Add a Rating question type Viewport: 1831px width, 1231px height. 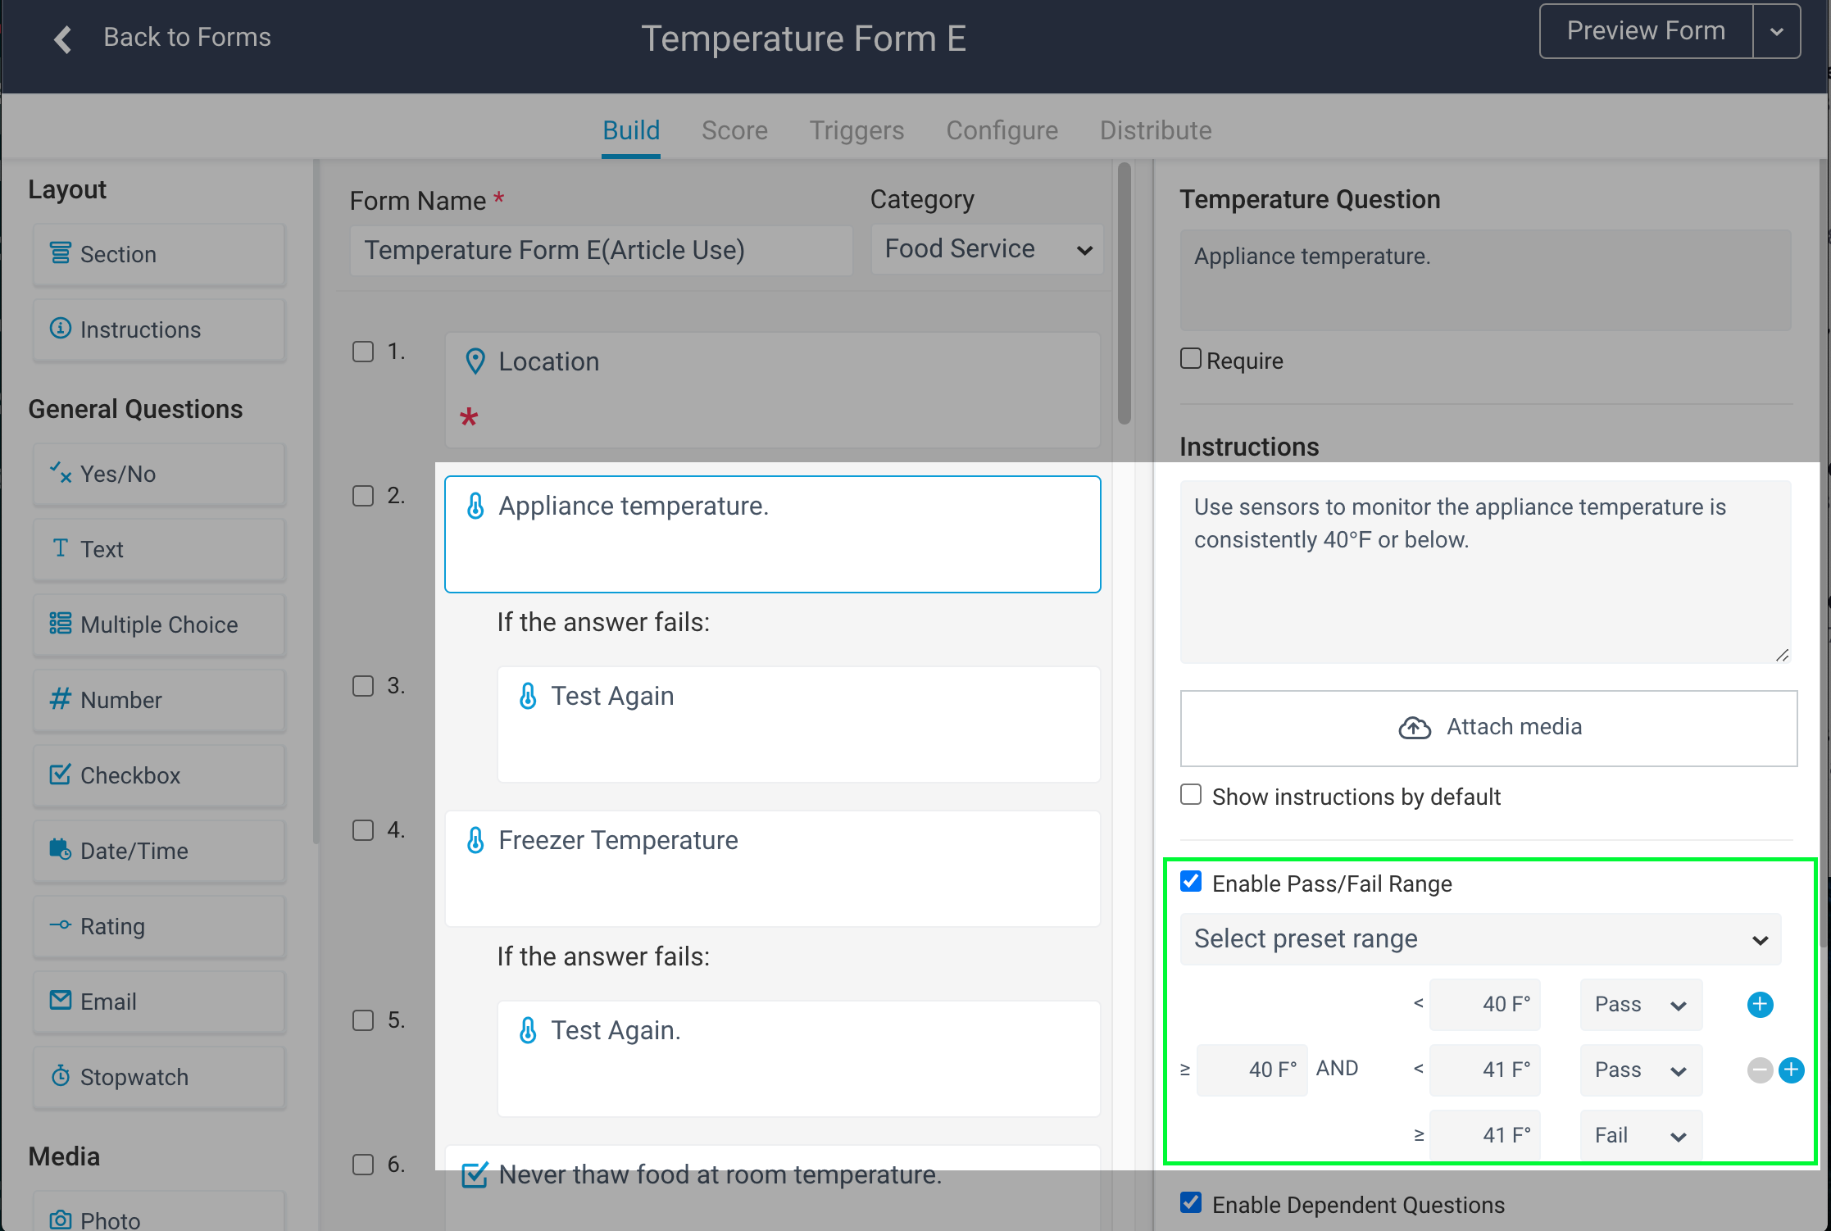158,926
